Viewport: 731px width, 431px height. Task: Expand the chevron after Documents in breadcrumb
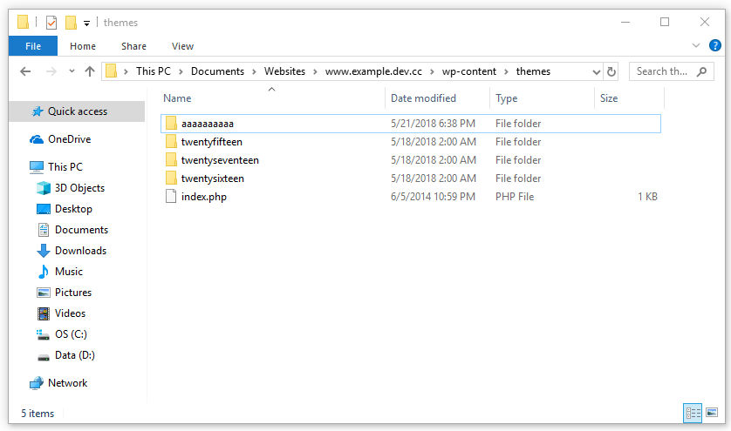254,71
